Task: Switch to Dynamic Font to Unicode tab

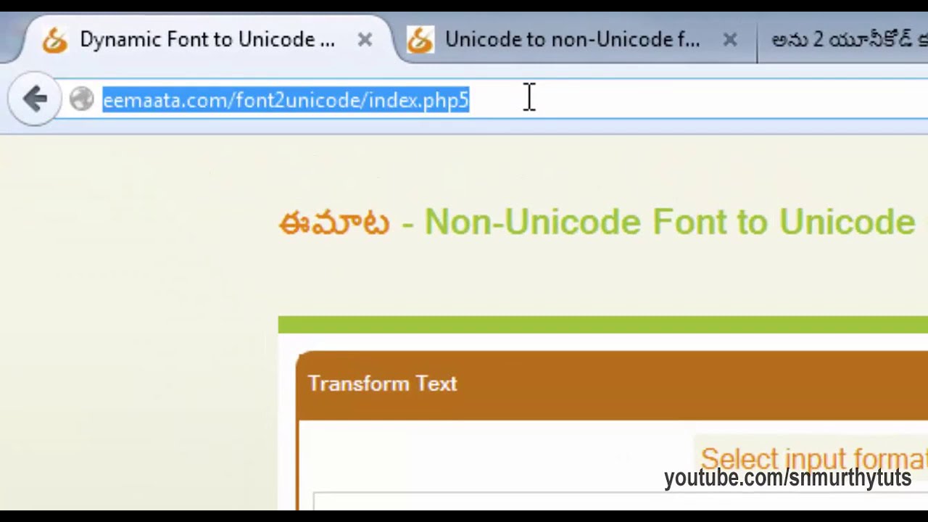Action: (207, 40)
